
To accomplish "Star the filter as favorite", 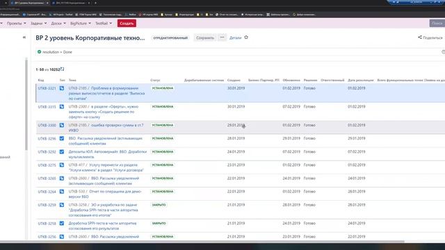I will point(246,37).
